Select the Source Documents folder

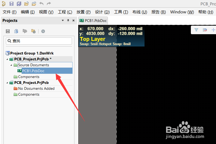[x=33, y=65]
